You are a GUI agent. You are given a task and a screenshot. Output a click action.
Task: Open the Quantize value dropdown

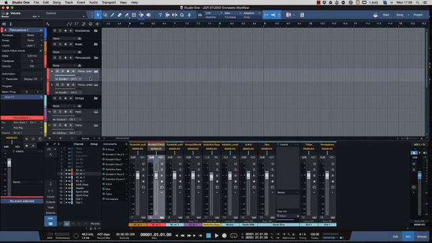tap(213, 13)
